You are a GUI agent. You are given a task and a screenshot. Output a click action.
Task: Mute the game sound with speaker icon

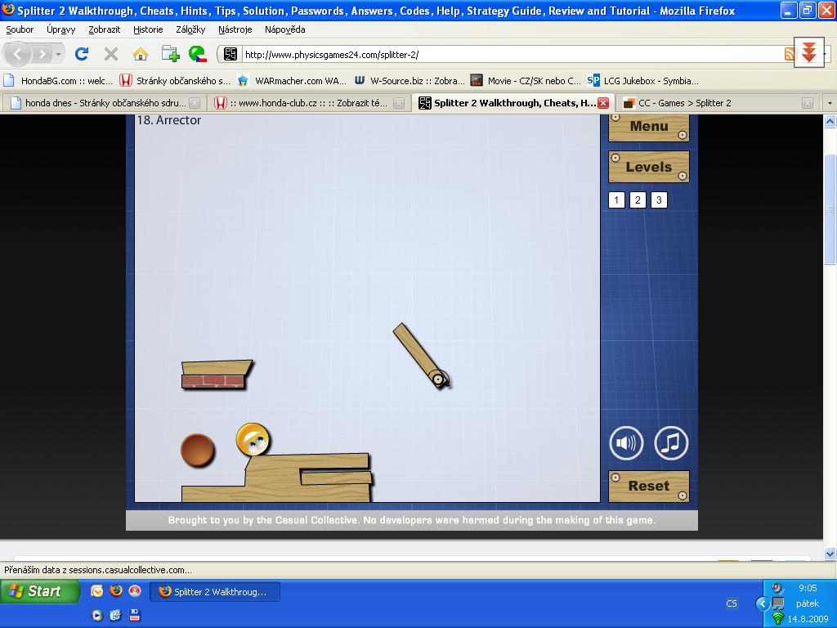626,443
